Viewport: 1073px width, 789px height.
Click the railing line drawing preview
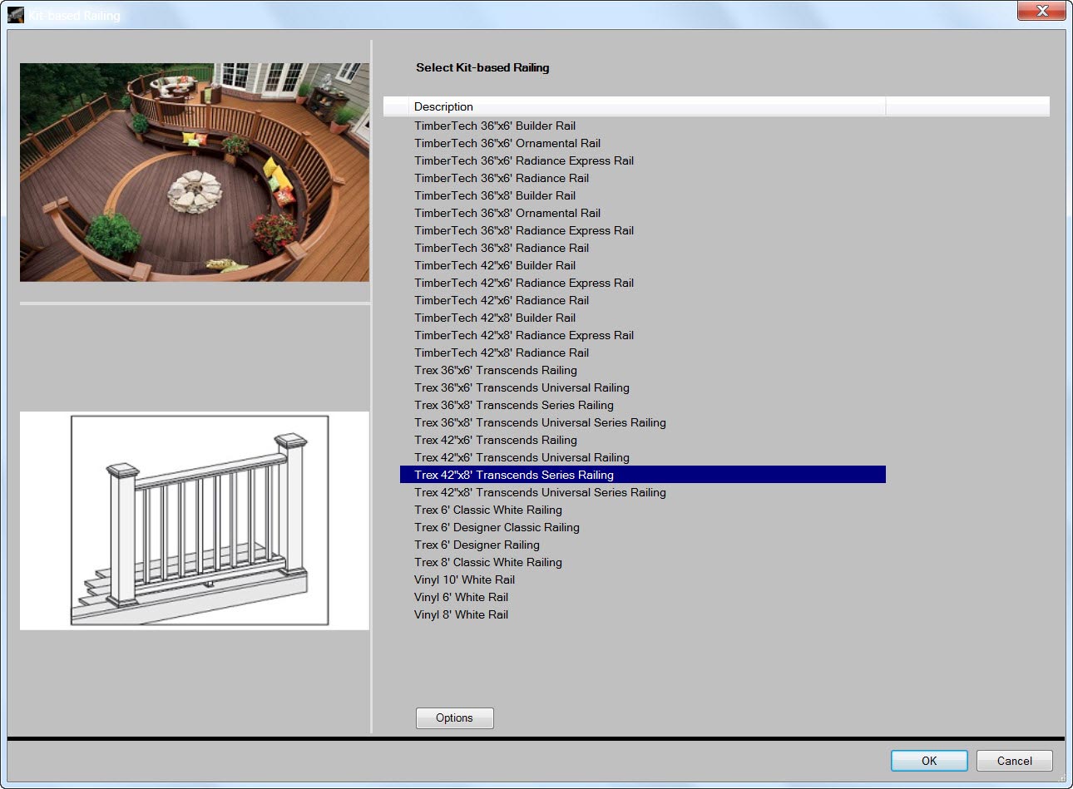point(195,520)
